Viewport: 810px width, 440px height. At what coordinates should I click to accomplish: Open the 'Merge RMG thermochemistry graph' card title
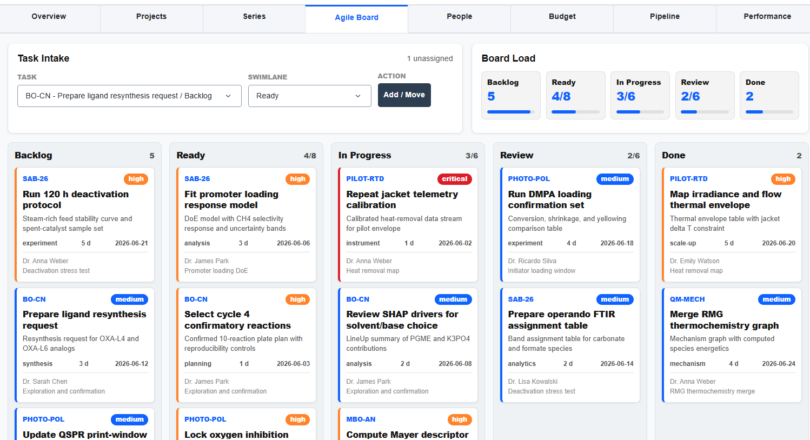725,320
